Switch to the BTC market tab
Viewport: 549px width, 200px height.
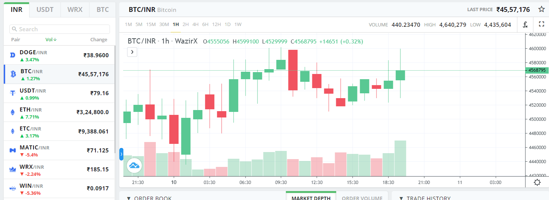102,10
